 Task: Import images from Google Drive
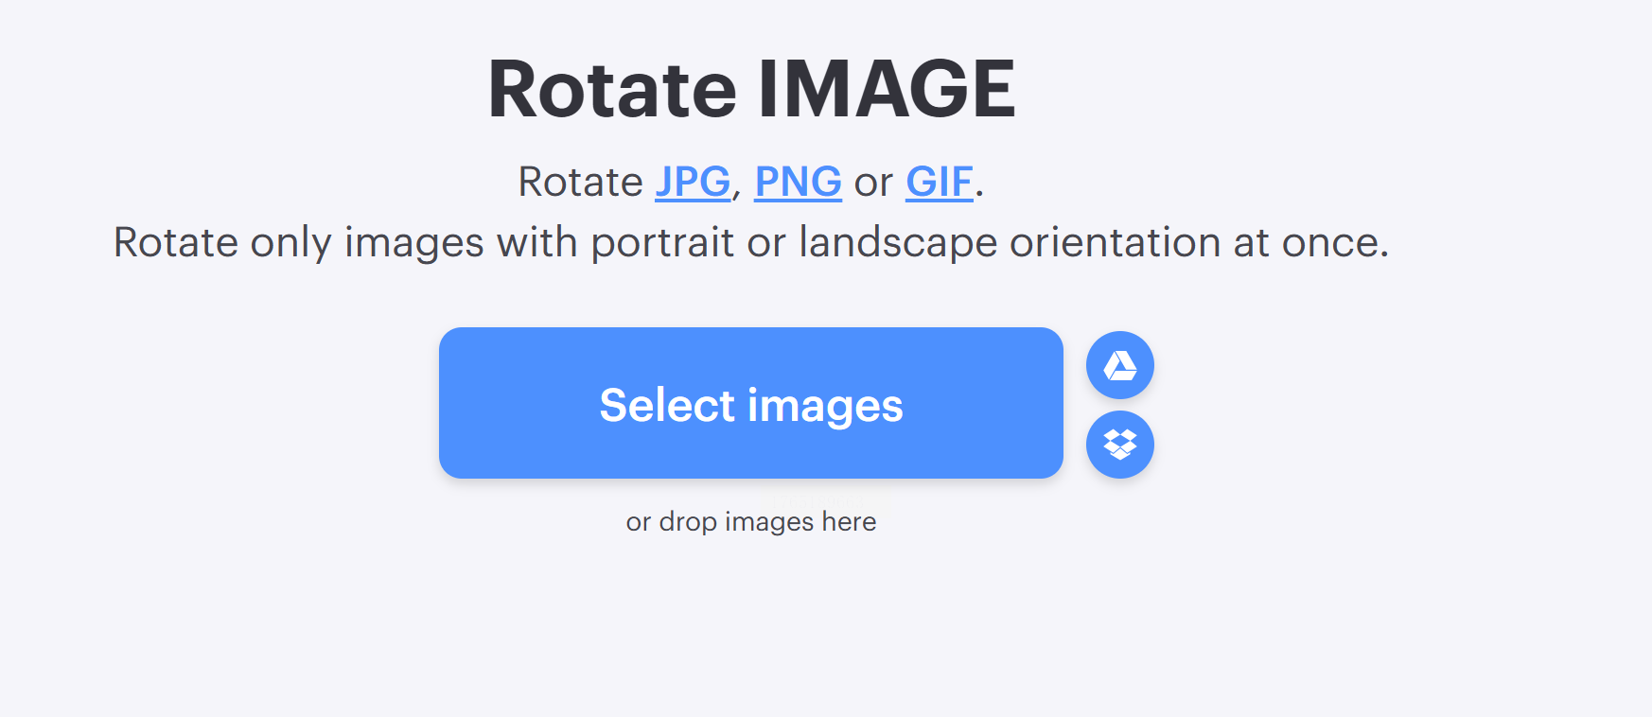[1119, 365]
